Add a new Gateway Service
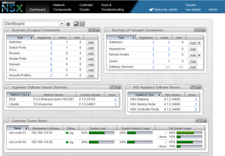Screen dimensions: 225x156 pos(193,67)
